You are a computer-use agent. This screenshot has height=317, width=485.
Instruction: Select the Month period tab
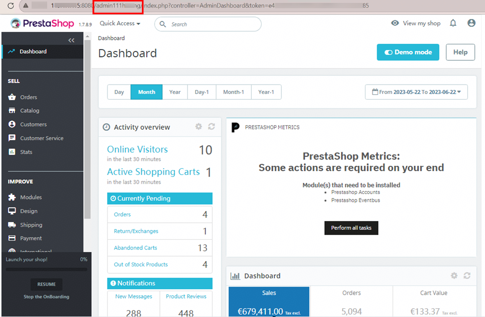[x=147, y=92]
